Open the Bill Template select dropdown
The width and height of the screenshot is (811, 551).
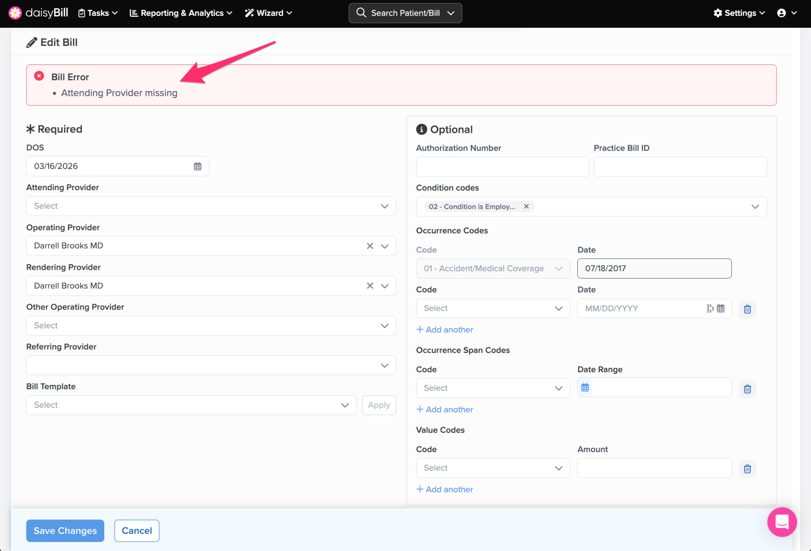(191, 405)
